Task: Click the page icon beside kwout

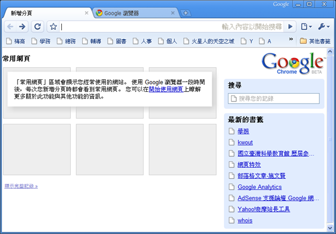Action: [231, 142]
